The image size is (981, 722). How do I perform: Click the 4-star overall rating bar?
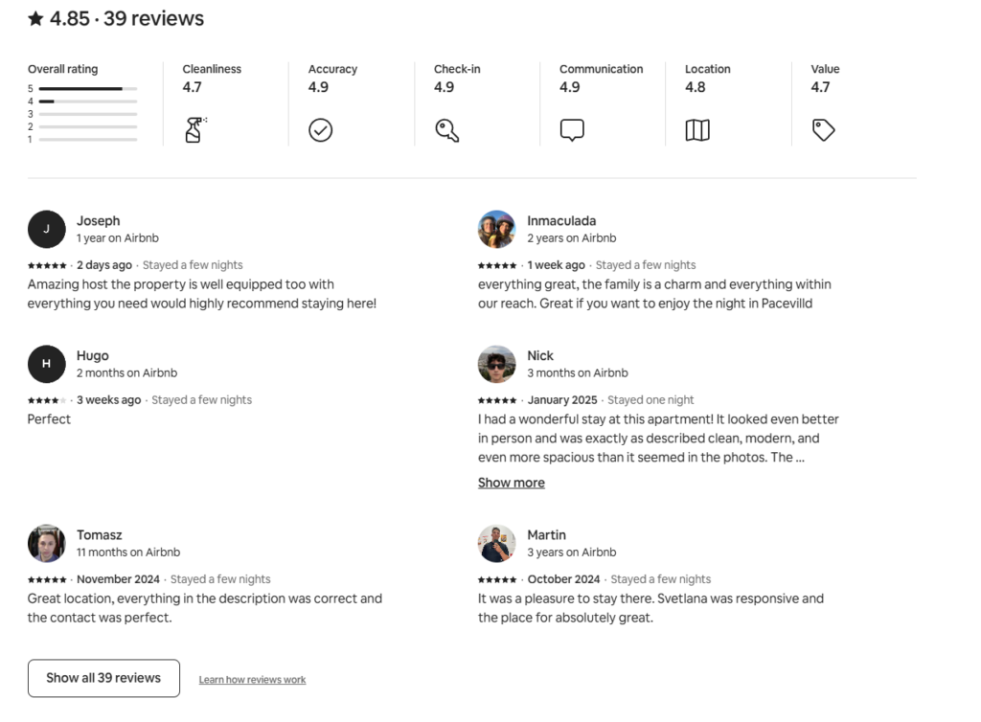coord(87,102)
